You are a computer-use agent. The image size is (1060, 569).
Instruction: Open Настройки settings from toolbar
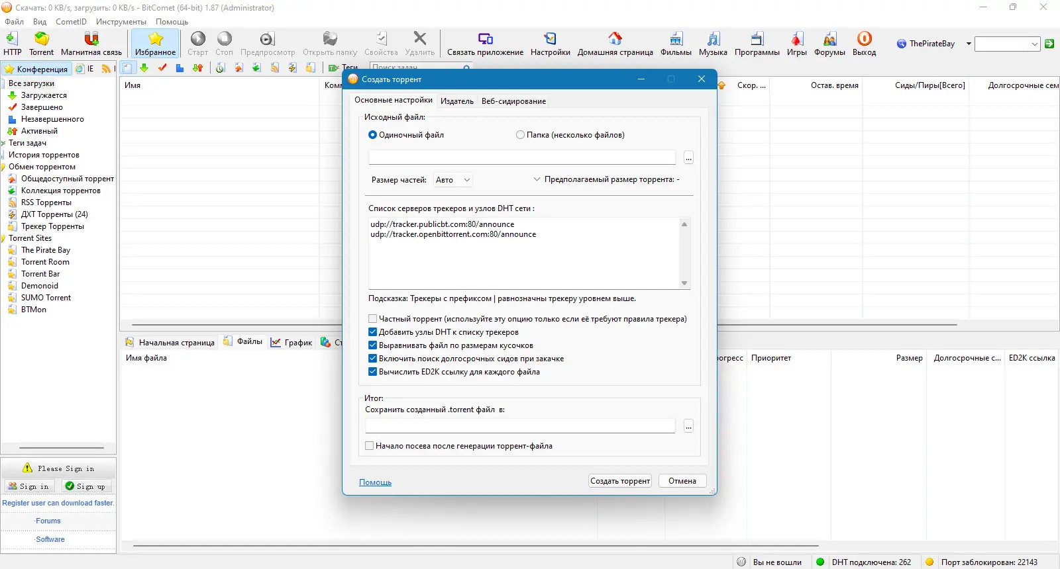tap(551, 44)
